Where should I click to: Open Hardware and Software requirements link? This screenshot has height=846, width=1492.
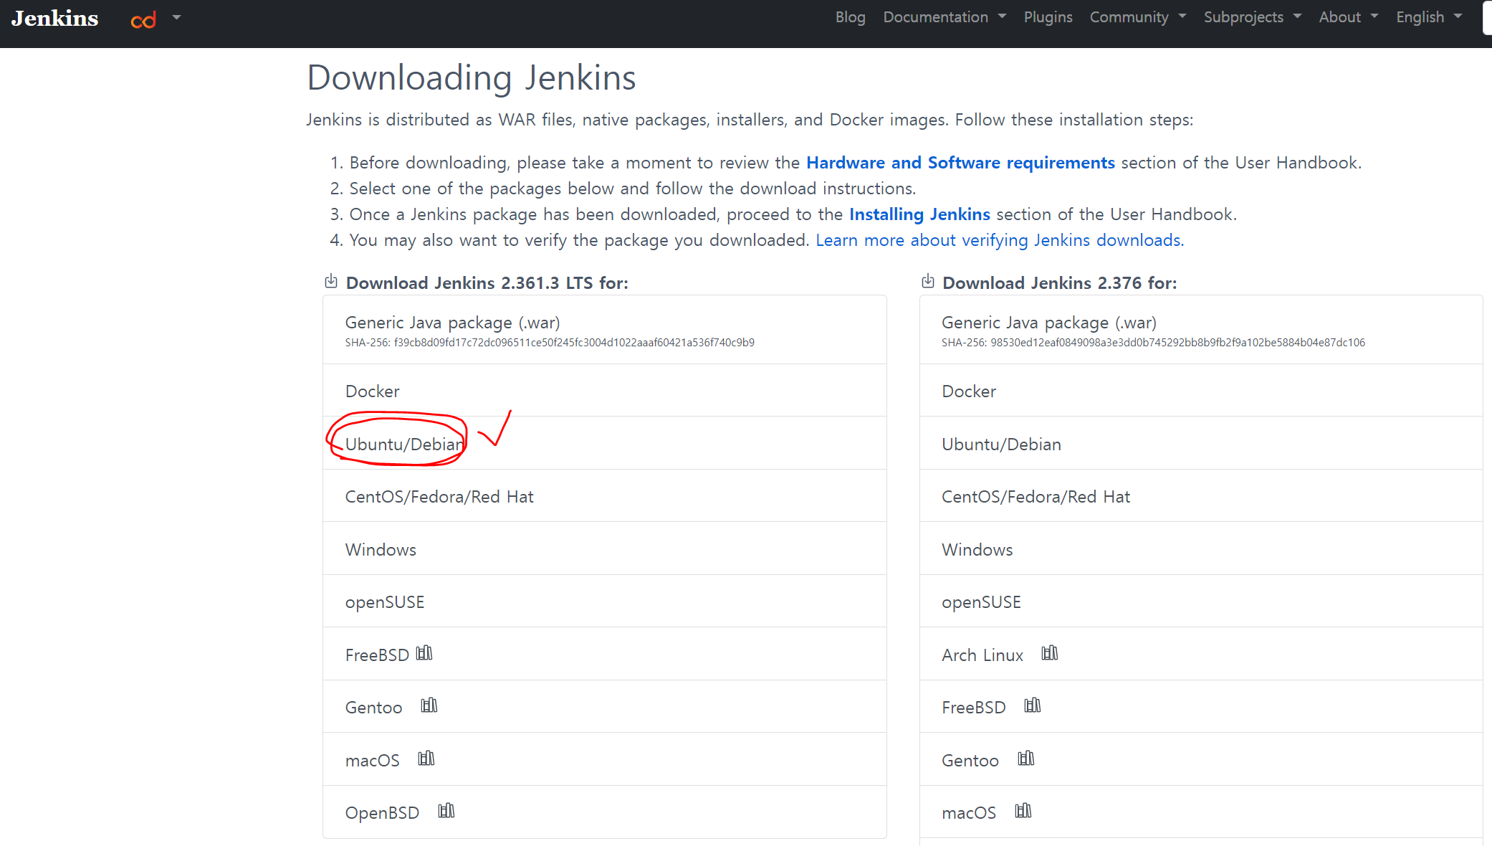coord(960,163)
